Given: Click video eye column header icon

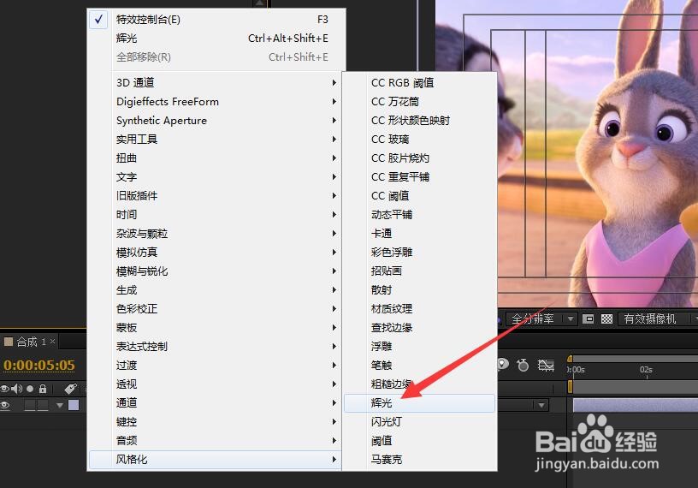Looking at the screenshot, I should point(5,389).
